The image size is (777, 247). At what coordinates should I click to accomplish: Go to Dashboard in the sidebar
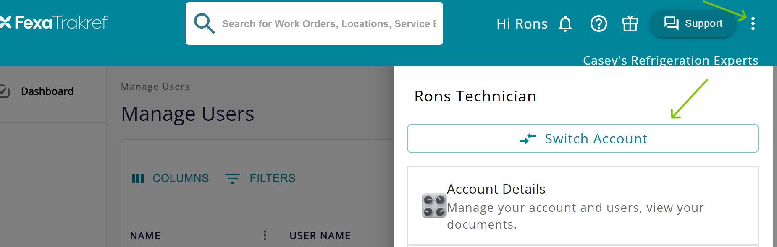47,91
